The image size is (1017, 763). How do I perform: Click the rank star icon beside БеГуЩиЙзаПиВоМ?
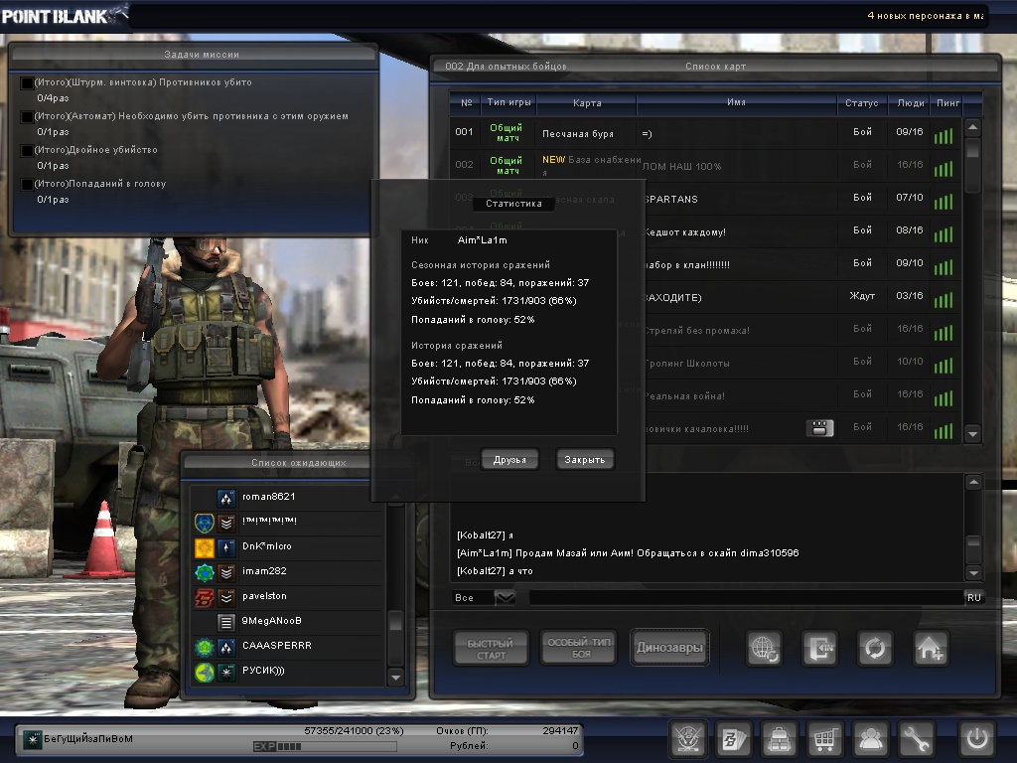(32, 739)
